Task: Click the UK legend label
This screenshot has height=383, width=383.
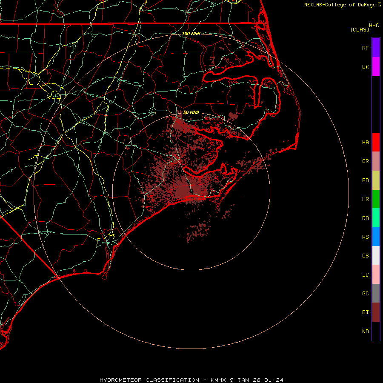Action: coord(366,67)
